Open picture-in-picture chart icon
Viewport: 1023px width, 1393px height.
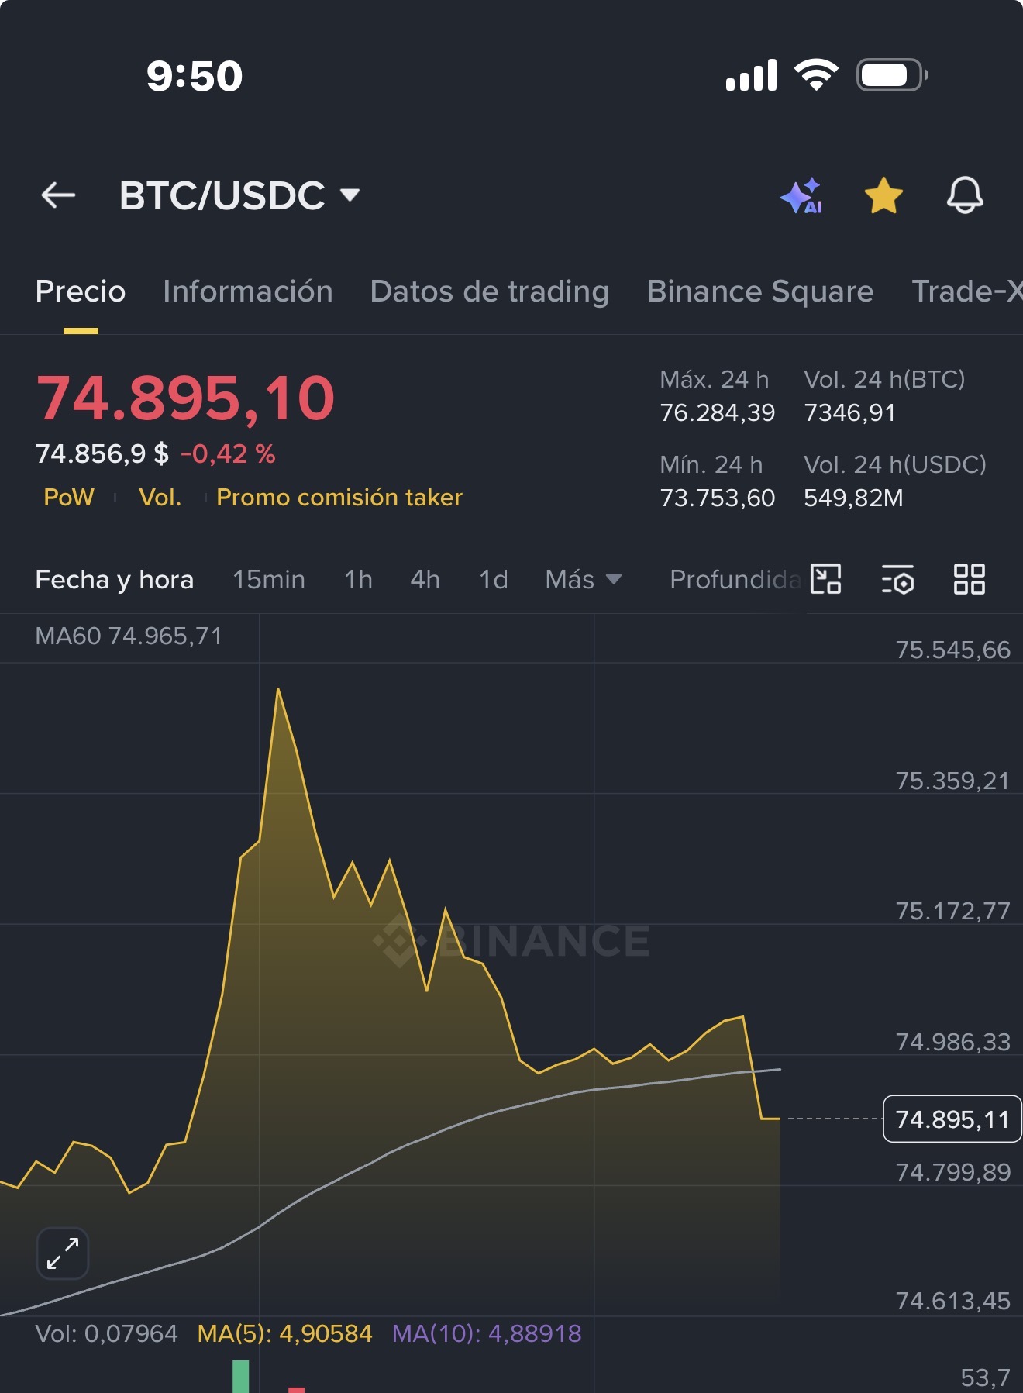point(826,579)
